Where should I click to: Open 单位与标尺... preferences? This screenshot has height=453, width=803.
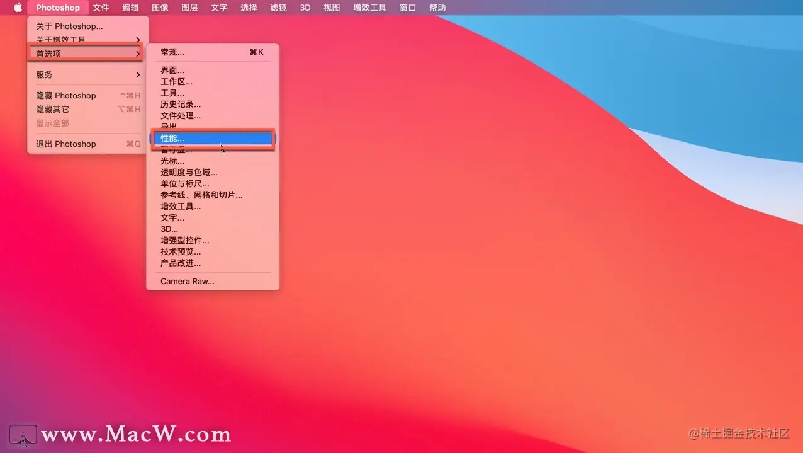click(x=213, y=183)
